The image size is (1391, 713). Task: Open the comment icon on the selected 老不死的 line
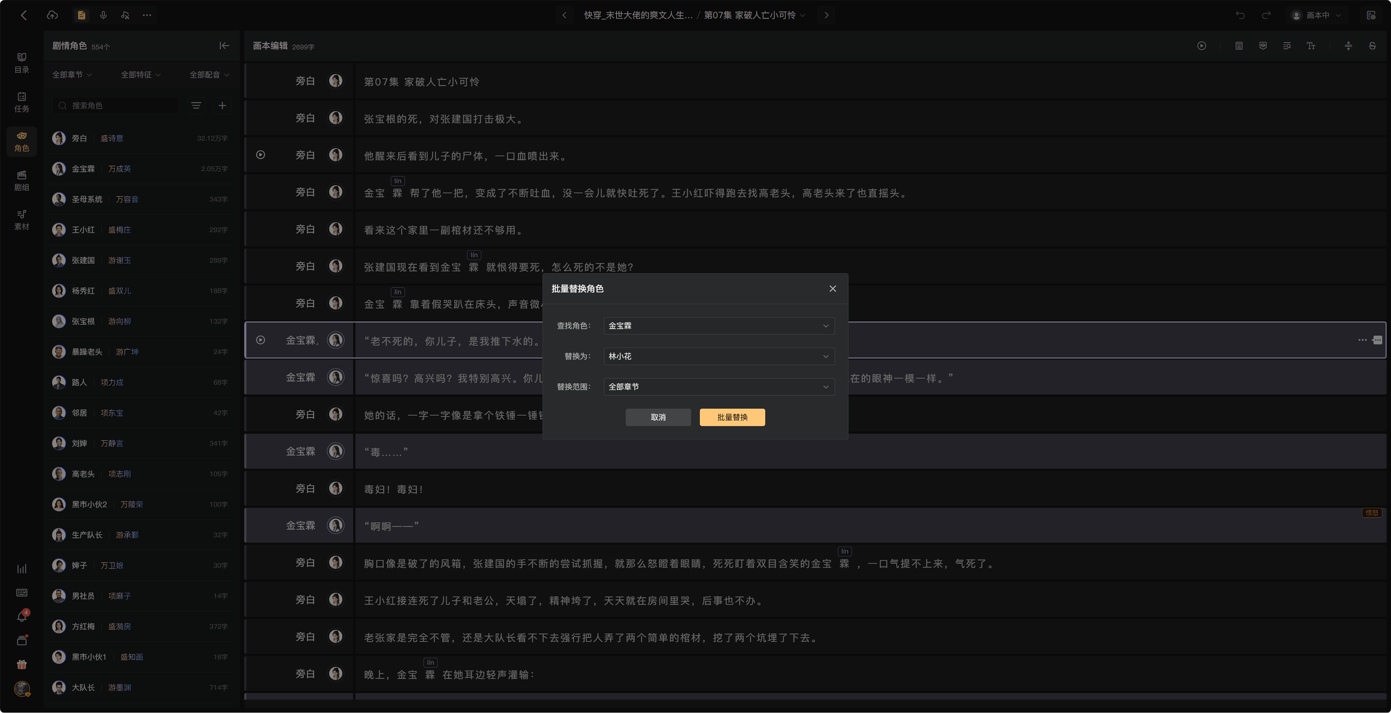[1378, 340]
